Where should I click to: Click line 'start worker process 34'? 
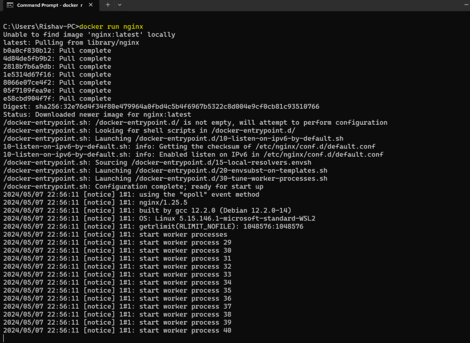117,282
